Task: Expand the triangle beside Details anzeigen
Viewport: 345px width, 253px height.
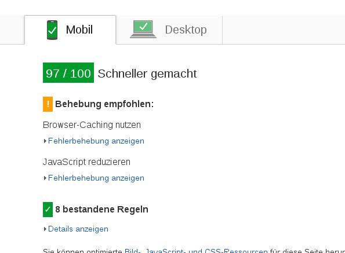Action: (x=45, y=229)
